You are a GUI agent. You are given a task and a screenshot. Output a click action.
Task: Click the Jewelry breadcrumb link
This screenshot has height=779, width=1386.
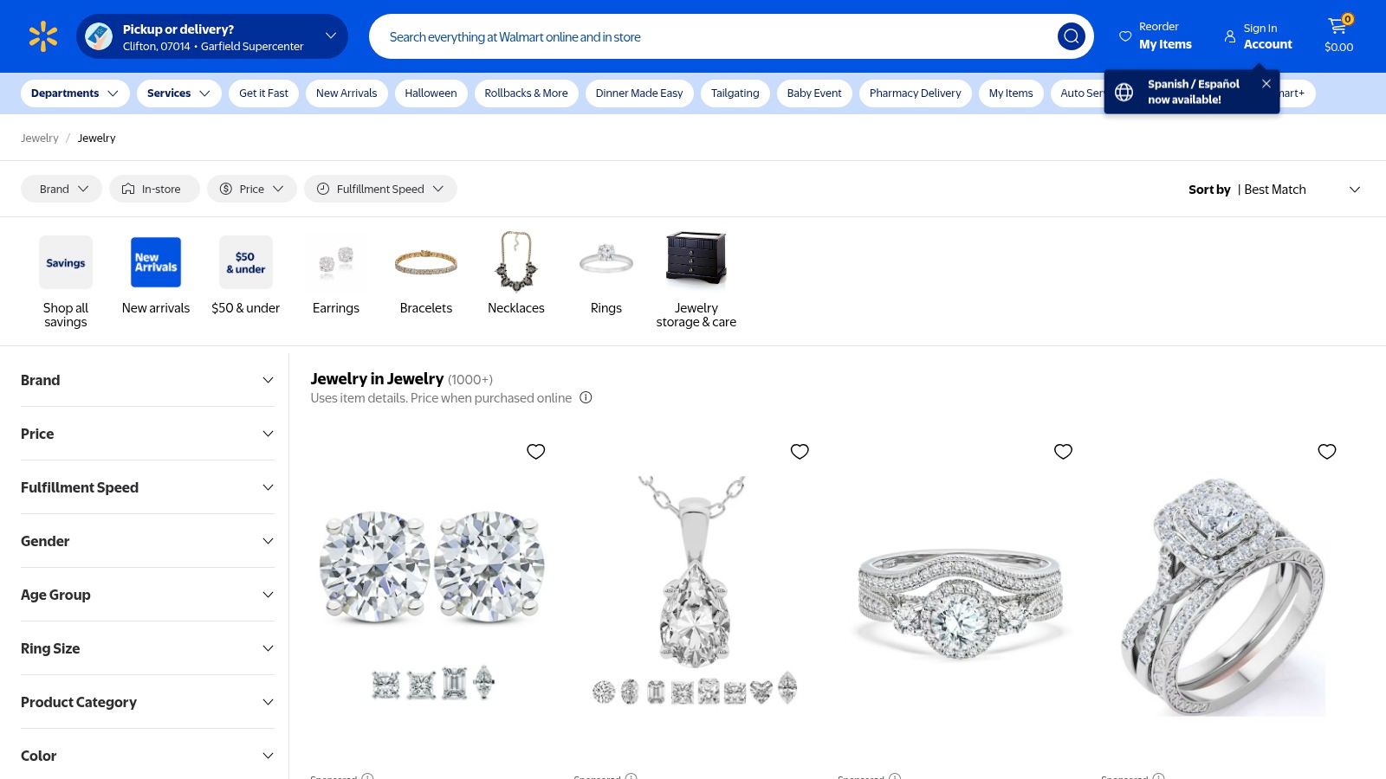40,138
